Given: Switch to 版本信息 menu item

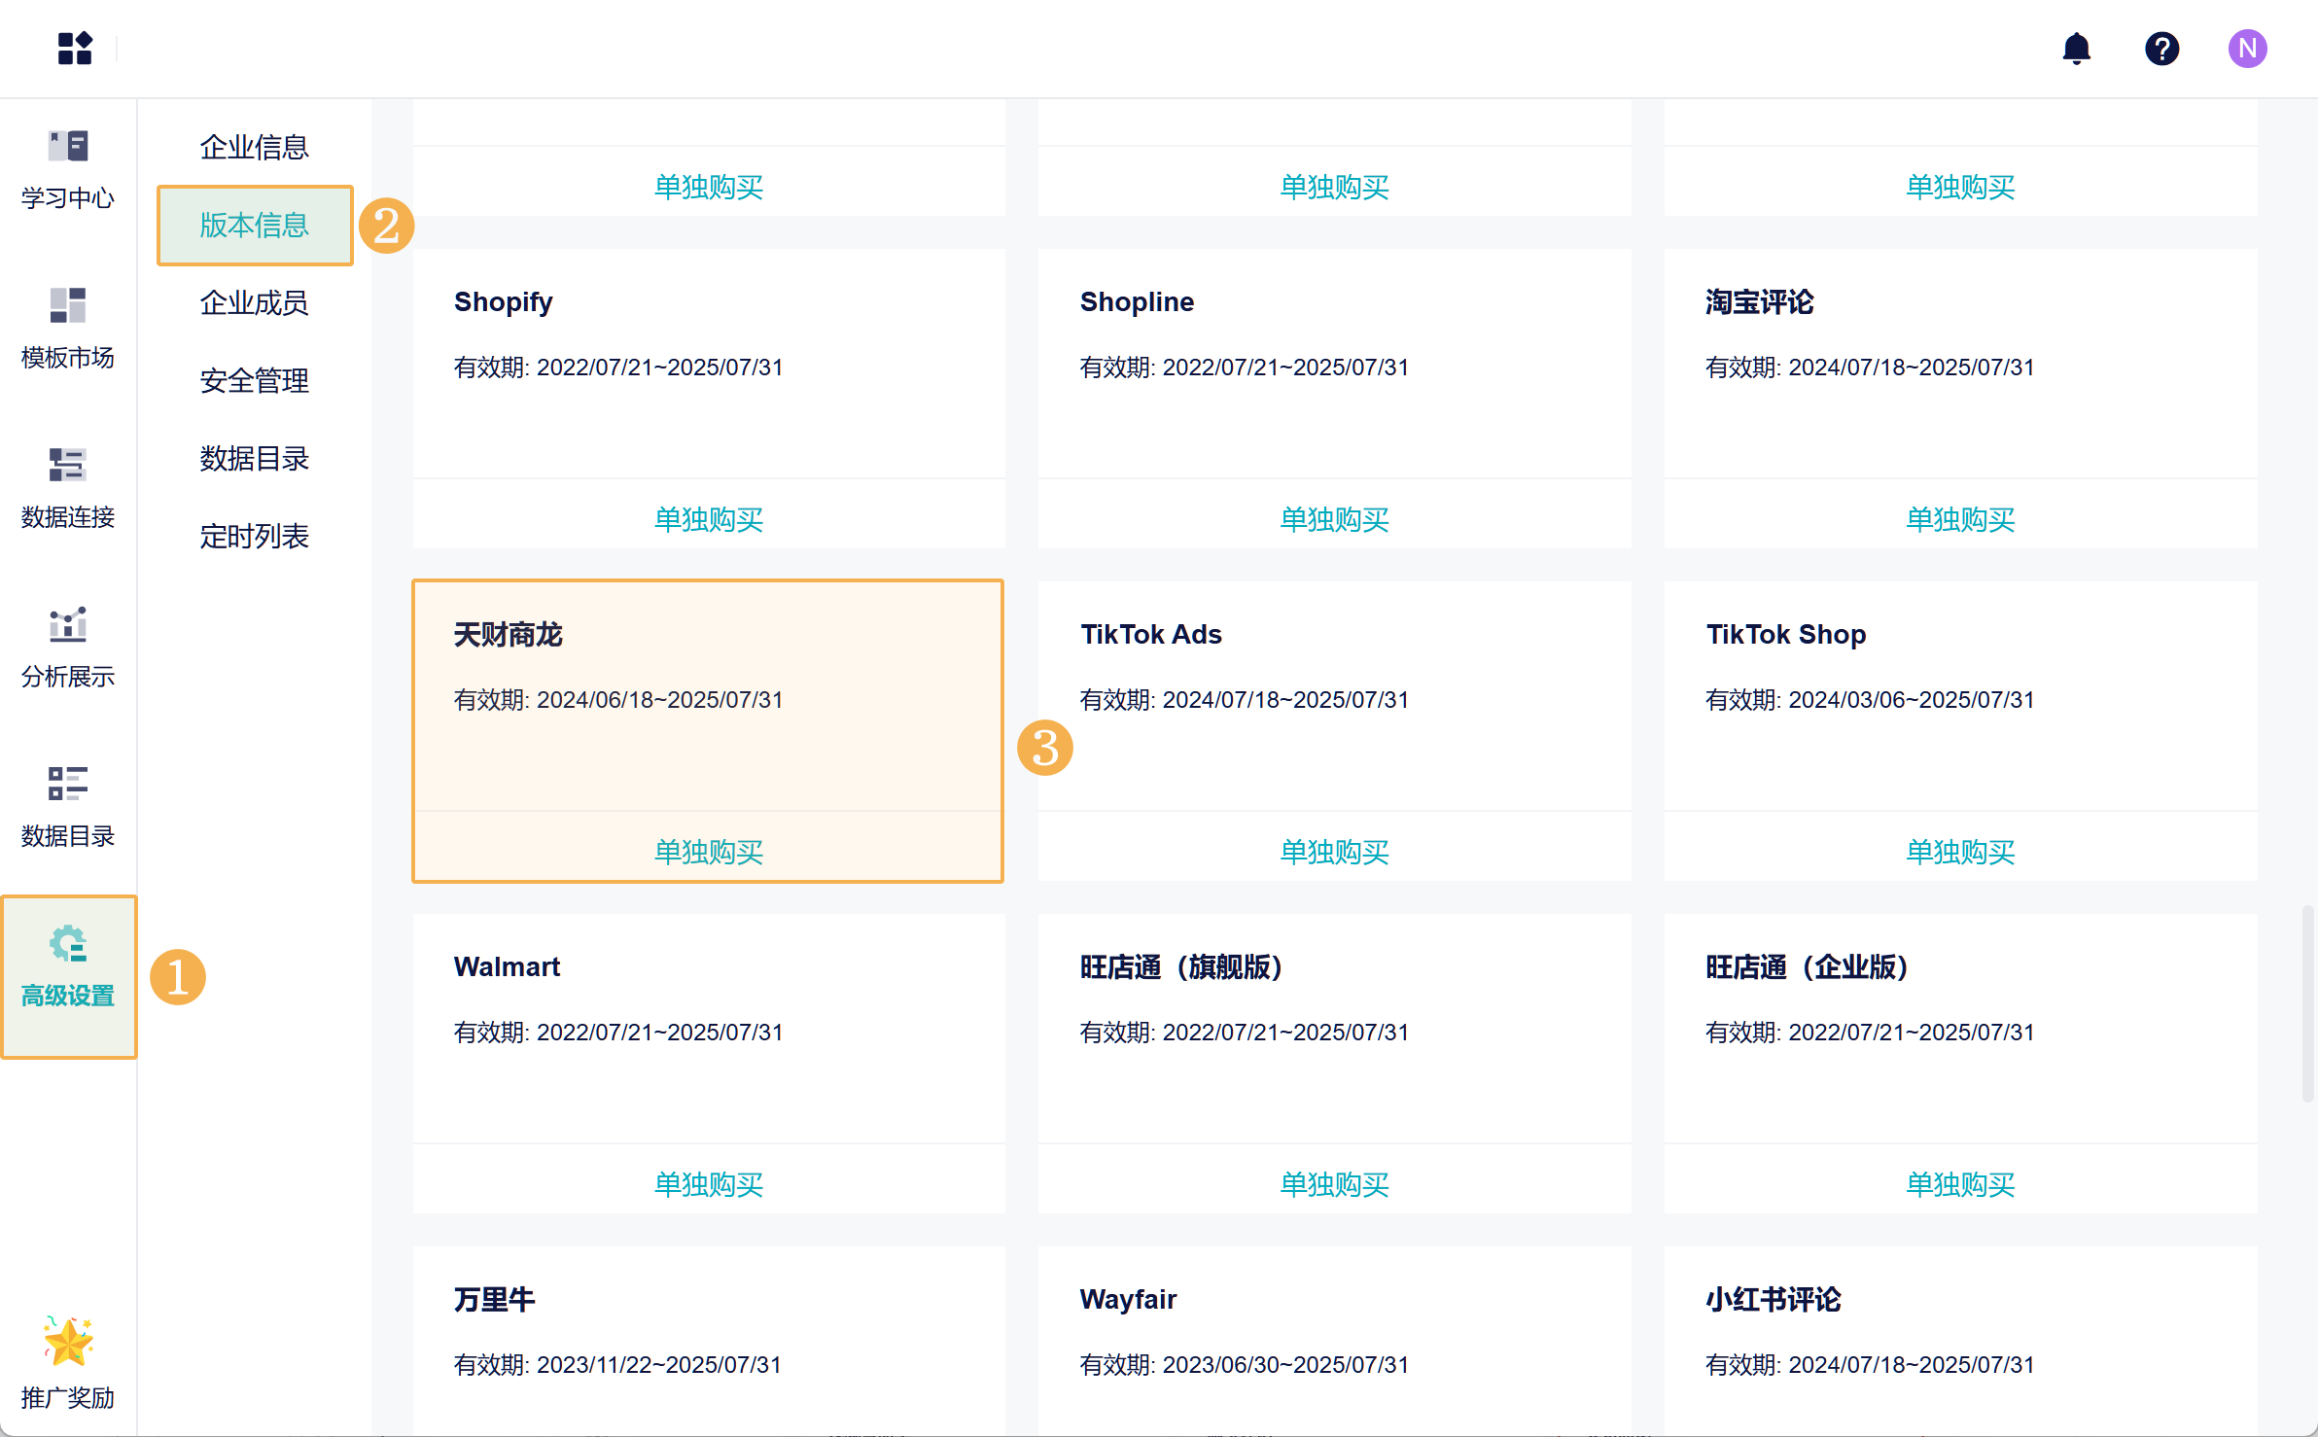Looking at the screenshot, I should pos(254,225).
